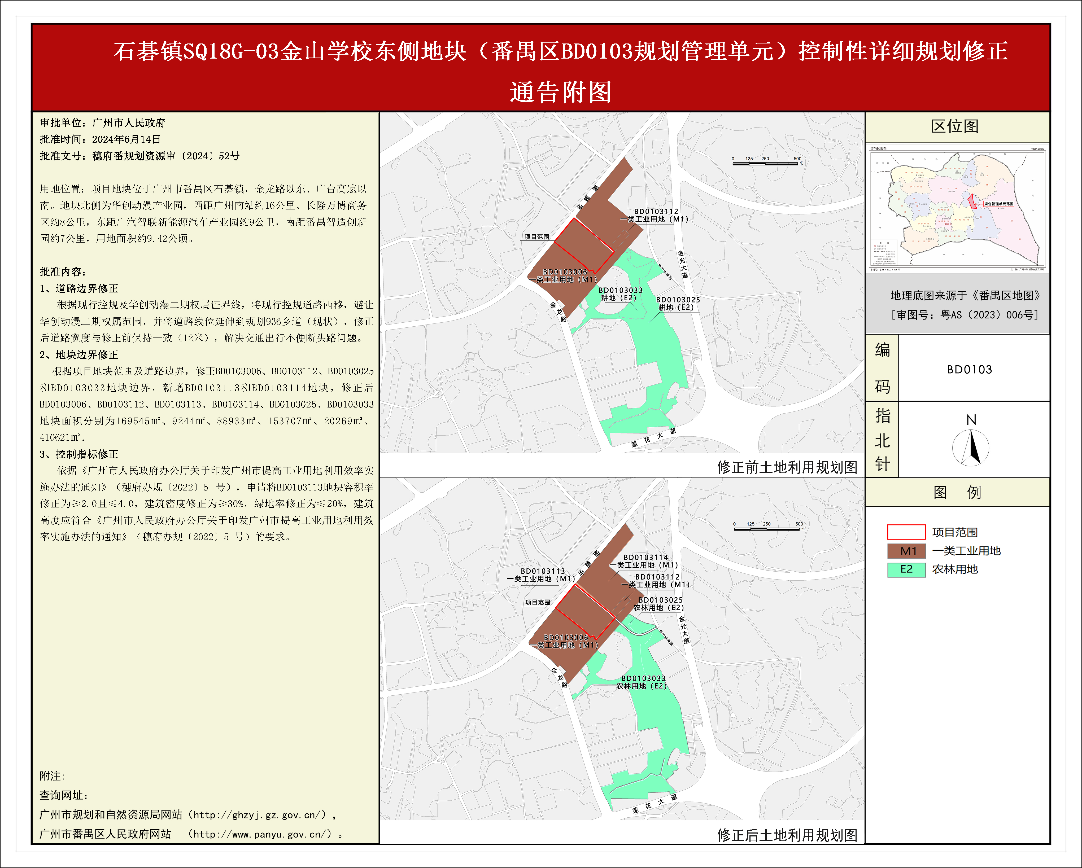Click the 区位图 panel header

click(x=954, y=126)
